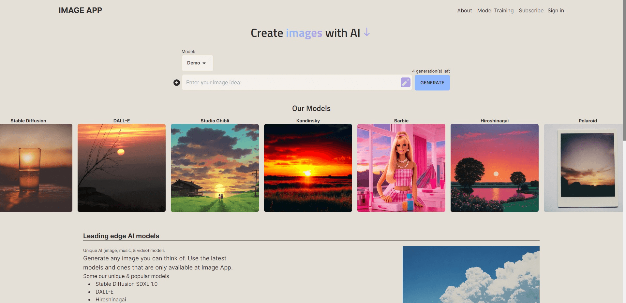
Task: Select the magic wand prompt-enhance icon
Action: point(405,82)
